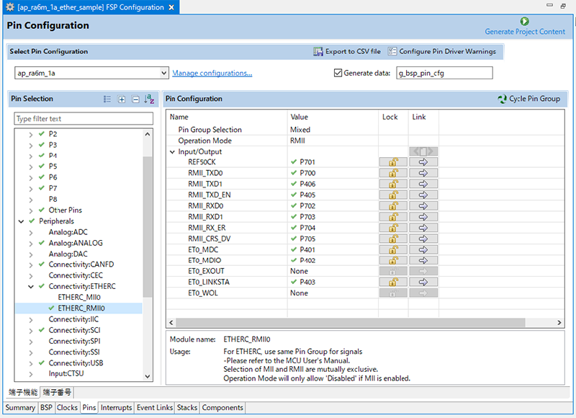The width and height of the screenshot is (576, 418).
Task: Click Generate Project Content
Action: tap(525, 32)
